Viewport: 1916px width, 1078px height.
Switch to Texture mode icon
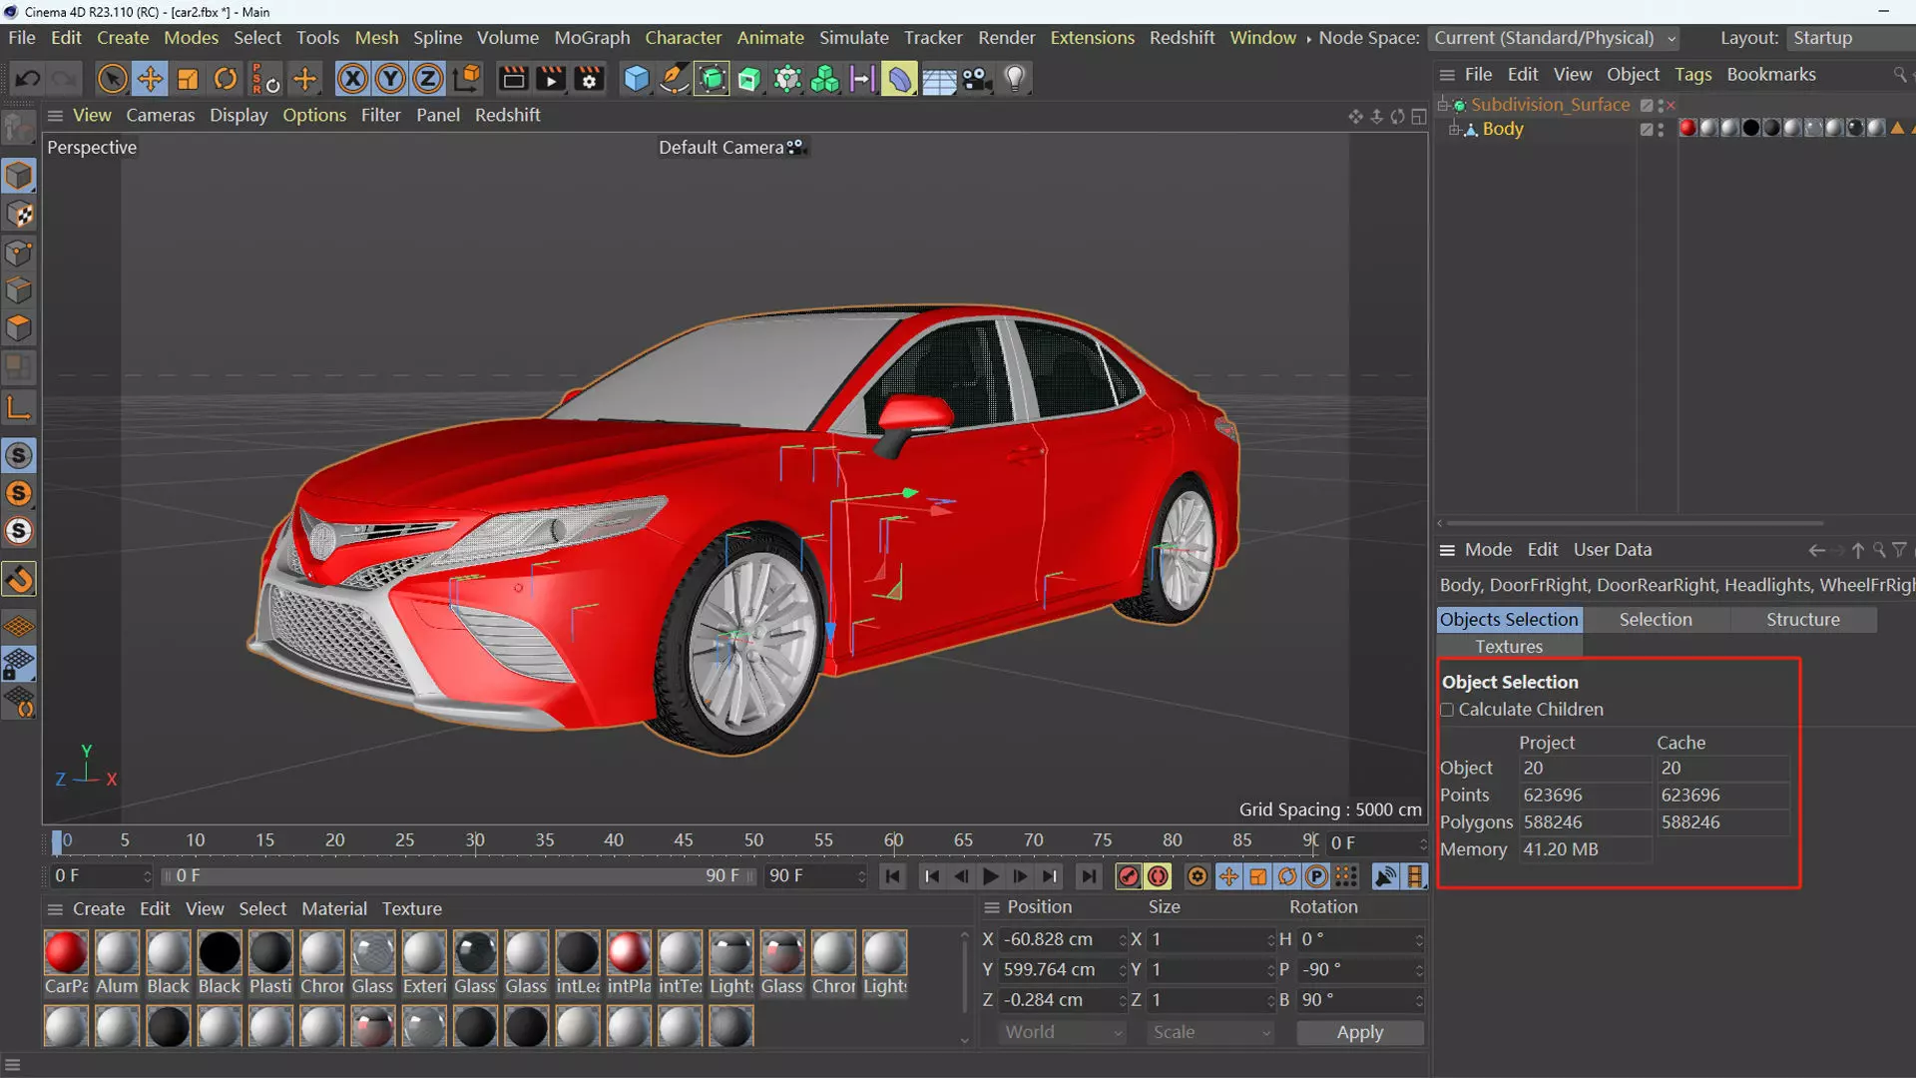[19, 215]
